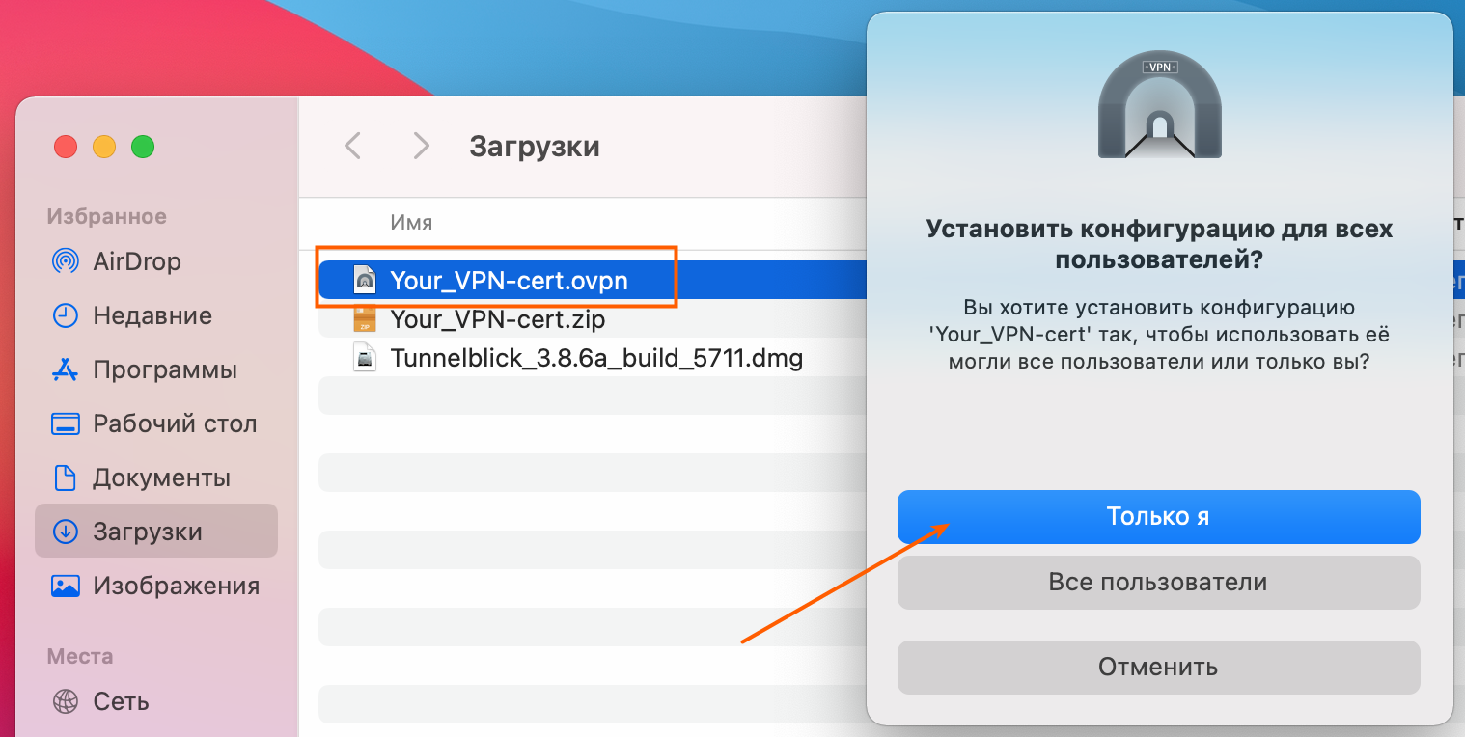
Task: Click the Tunnelblick tunnel icon in the dialog
Action: tap(1159, 106)
